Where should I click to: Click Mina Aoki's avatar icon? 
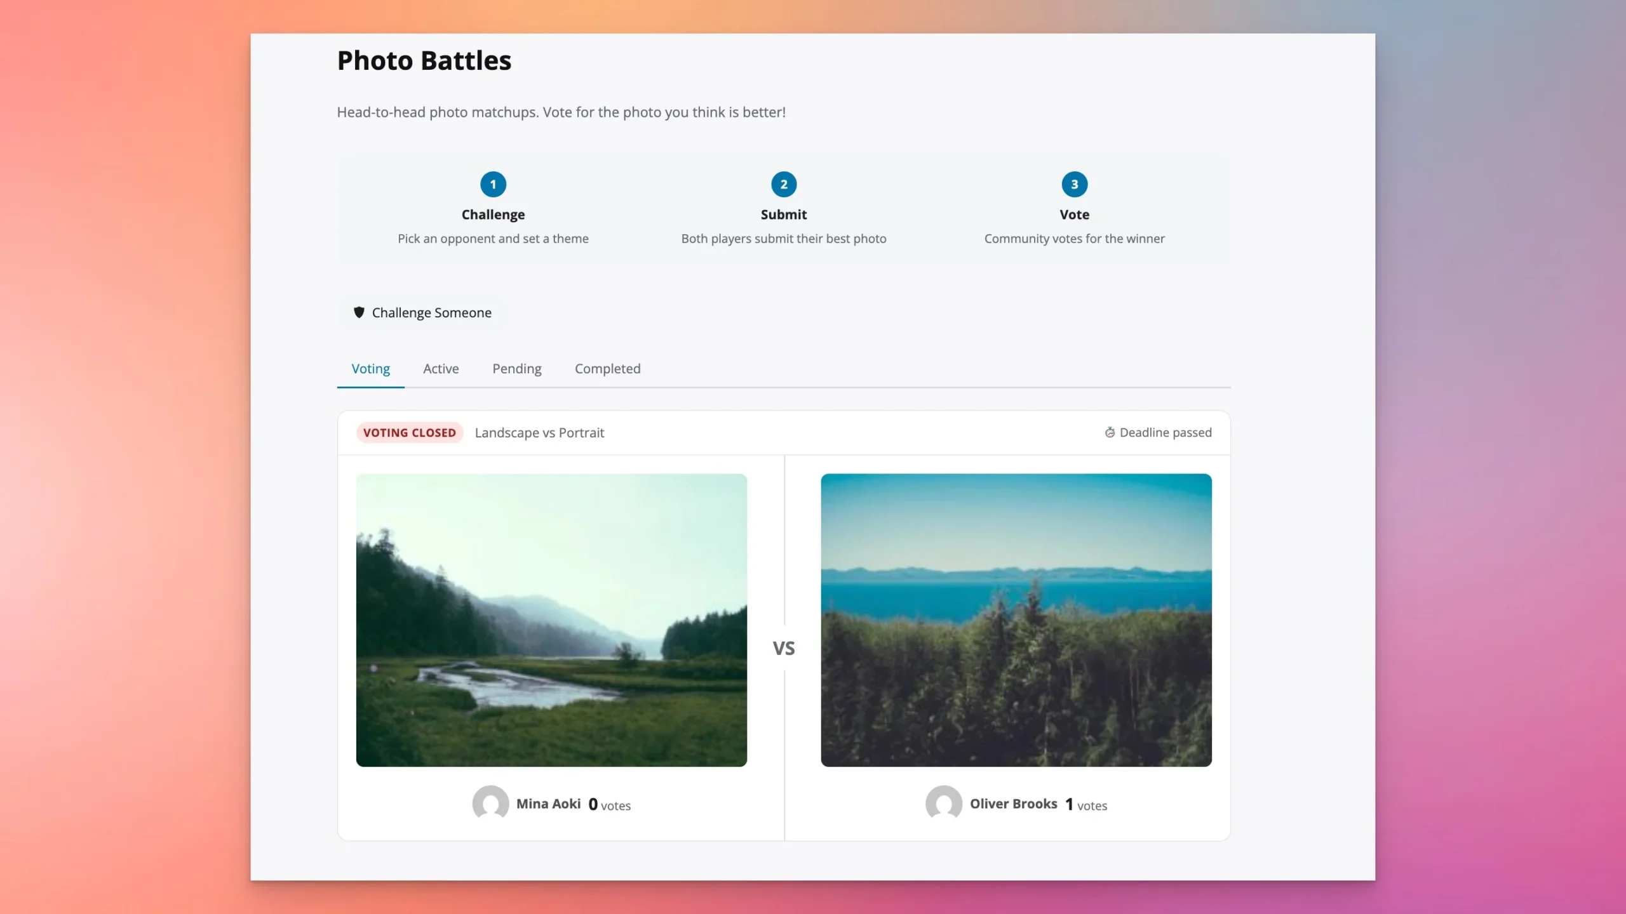pyautogui.click(x=490, y=804)
